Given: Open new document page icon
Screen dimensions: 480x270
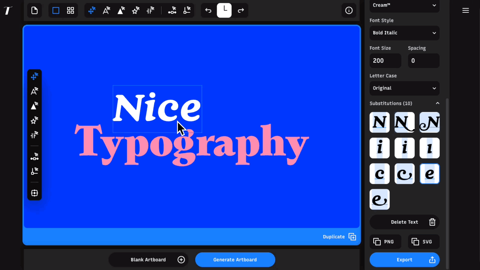Looking at the screenshot, I should [35, 10].
